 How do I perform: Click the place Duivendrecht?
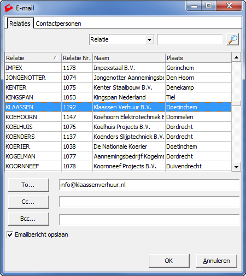click(x=184, y=166)
